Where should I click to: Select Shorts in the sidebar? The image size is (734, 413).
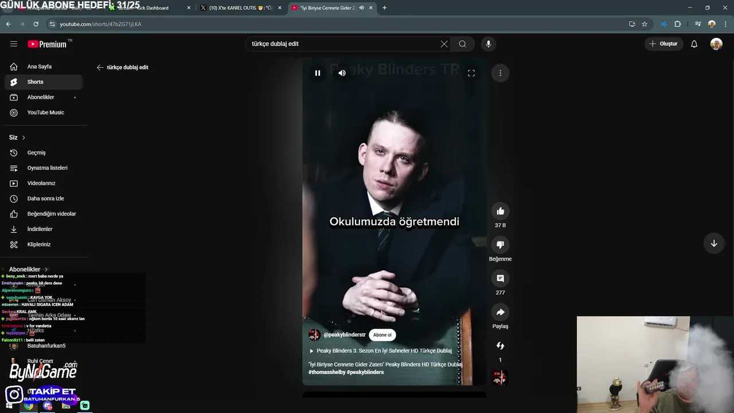pos(44,82)
